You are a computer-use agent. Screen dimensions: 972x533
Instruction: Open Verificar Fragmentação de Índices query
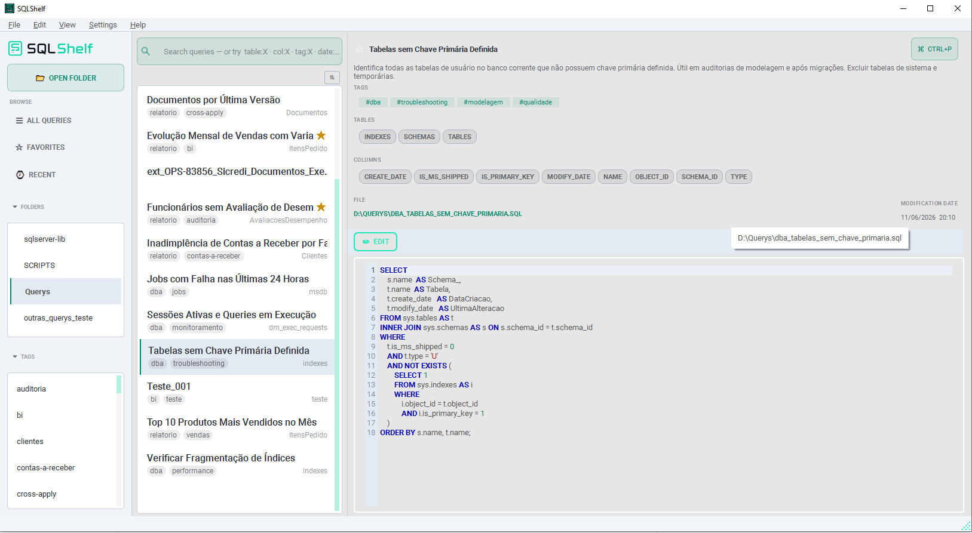pos(237,464)
